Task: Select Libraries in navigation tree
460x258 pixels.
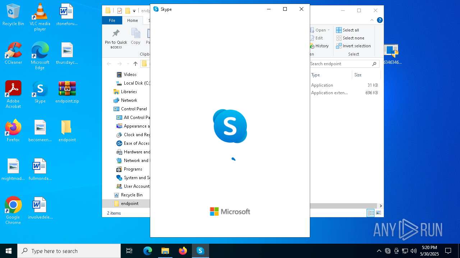Action: (x=125, y=92)
